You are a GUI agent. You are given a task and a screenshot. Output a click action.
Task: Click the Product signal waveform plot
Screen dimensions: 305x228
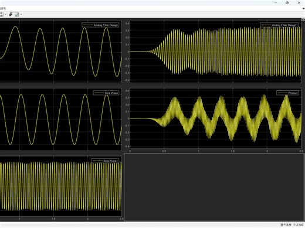[215, 119]
